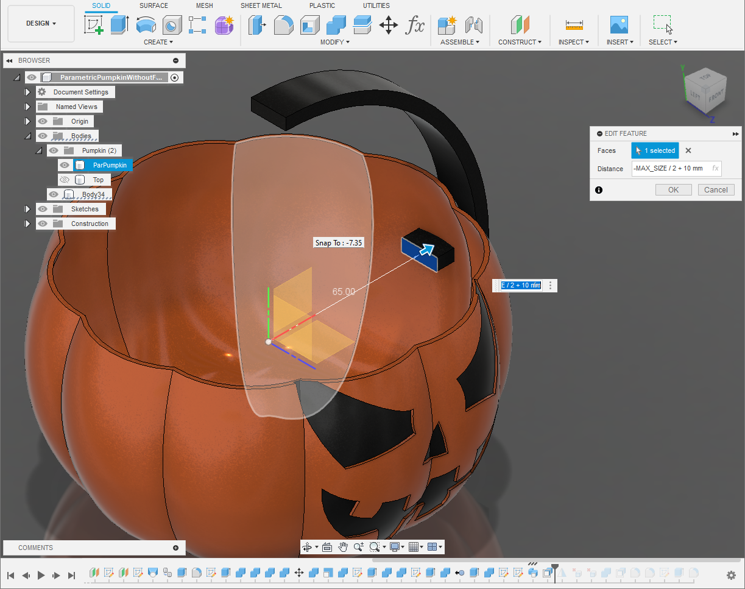Switch to the SOLID tab
This screenshot has height=589, width=745.
(x=101, y=5)
